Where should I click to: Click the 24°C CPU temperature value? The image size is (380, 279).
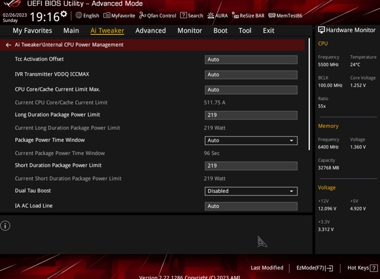coord(355,65)
